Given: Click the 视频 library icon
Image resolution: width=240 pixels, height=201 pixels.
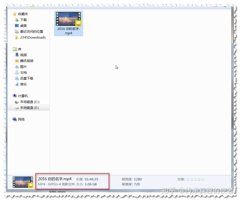Looking at the screenshot, I should point(17,55).
